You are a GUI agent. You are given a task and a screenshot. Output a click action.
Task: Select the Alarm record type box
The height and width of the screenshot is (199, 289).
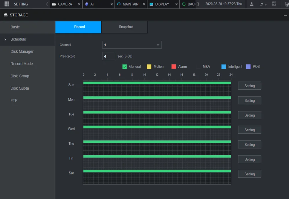point(174,67)
